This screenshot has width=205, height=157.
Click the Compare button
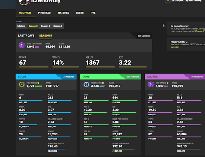(178, 1)
